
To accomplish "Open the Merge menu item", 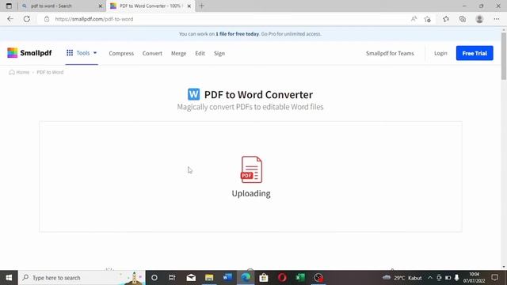I will 178,53.
